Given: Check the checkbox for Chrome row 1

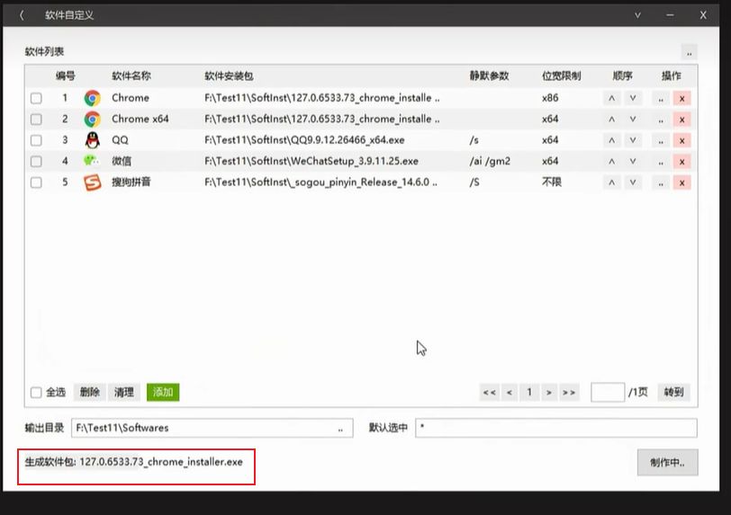Looking at the screenshot, I should [36, 98].
